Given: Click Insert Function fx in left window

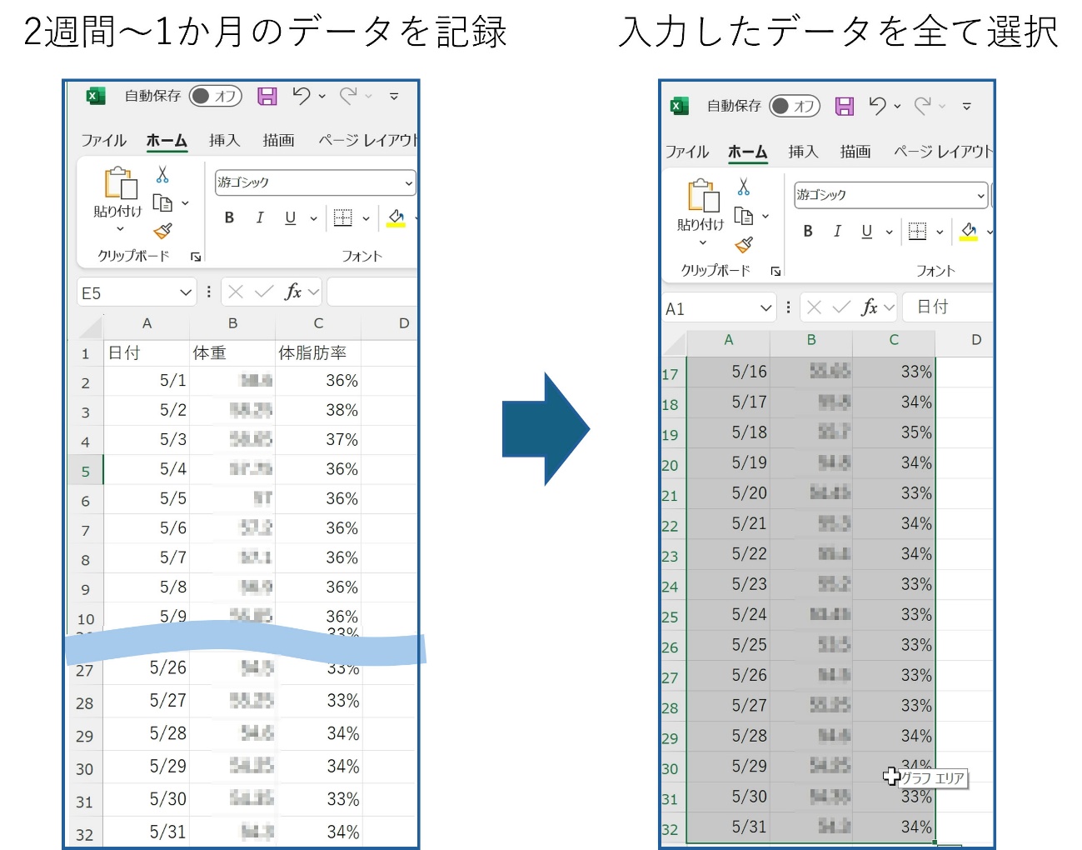Looking at the screenshot, I should 292,292.
